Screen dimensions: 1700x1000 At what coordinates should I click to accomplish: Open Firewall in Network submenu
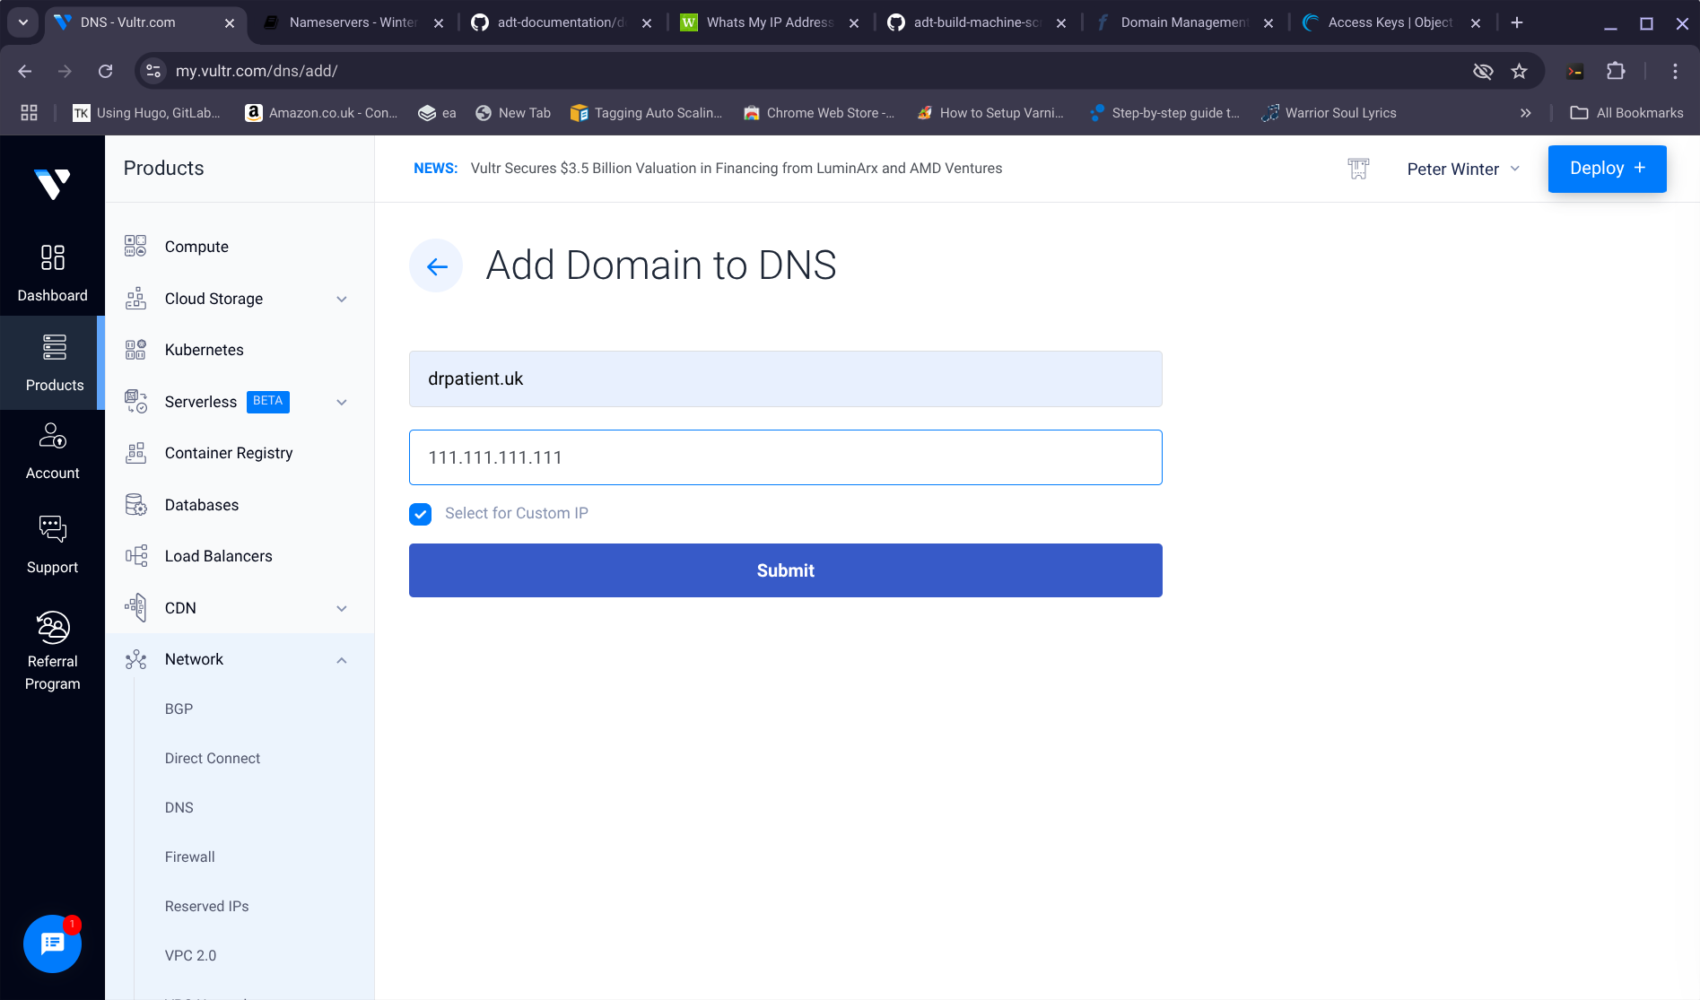point(190,857)
